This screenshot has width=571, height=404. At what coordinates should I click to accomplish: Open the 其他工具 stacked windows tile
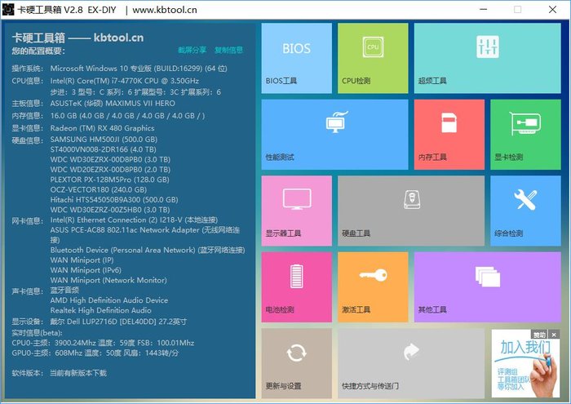(x=487, y=287)
